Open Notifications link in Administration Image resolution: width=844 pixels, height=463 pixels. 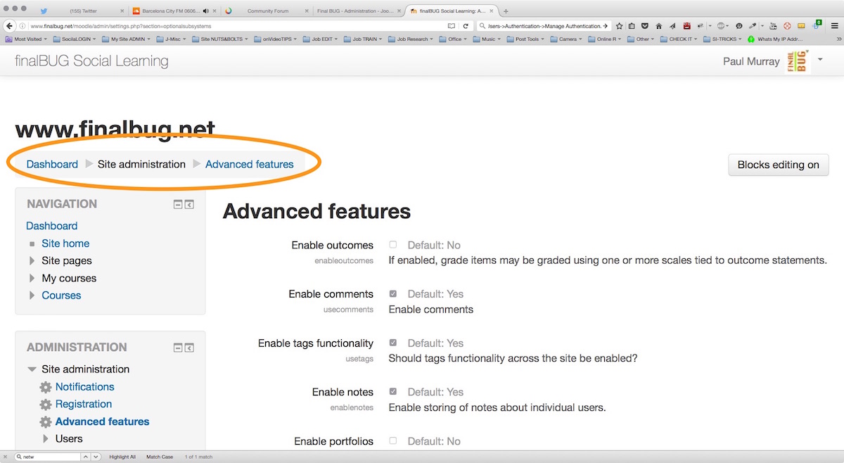[x=84, y=387]
